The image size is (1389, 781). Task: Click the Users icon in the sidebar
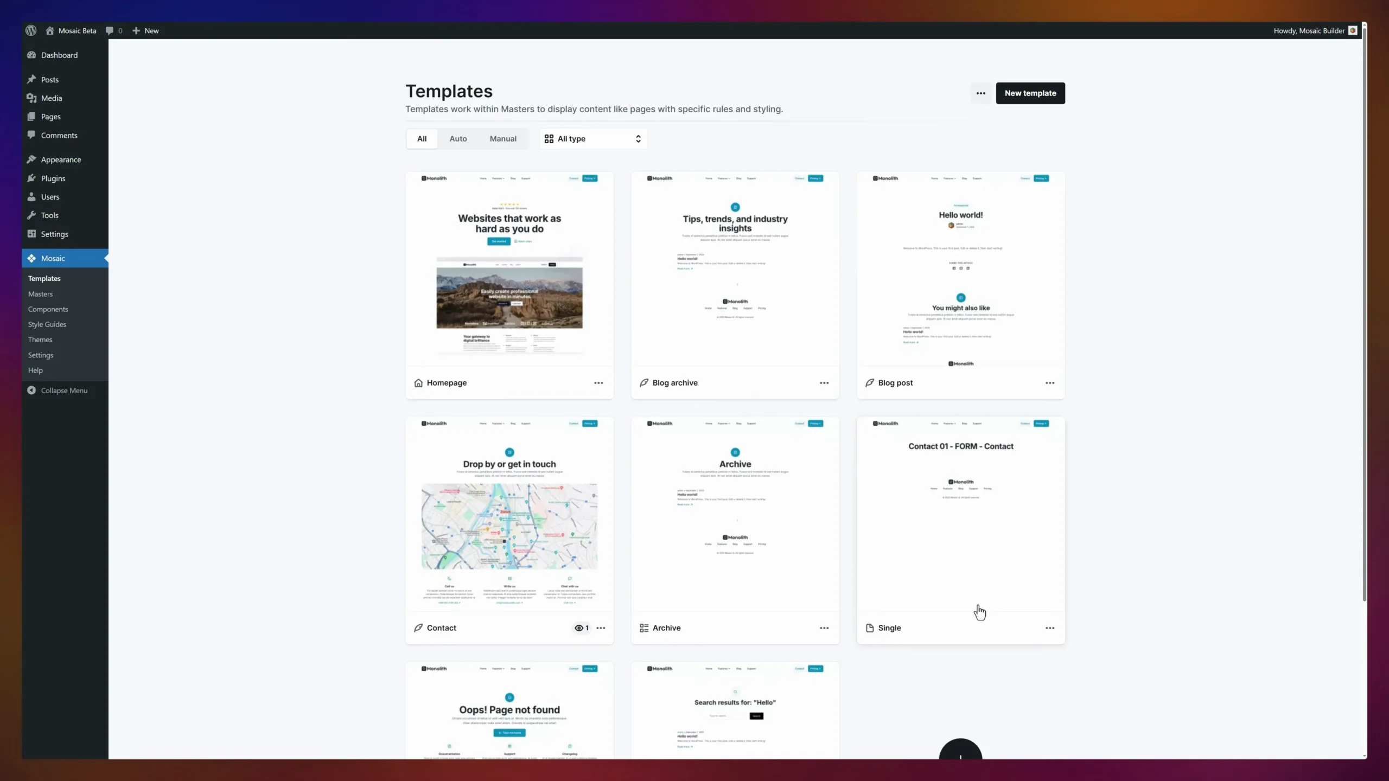tap(31, 197)
